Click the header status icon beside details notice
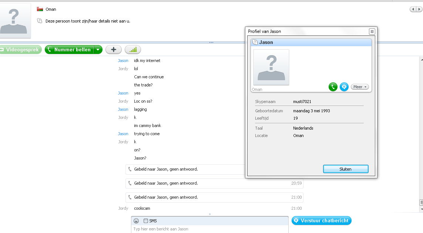This screenshot has height=233, width=423. (40, 21)
